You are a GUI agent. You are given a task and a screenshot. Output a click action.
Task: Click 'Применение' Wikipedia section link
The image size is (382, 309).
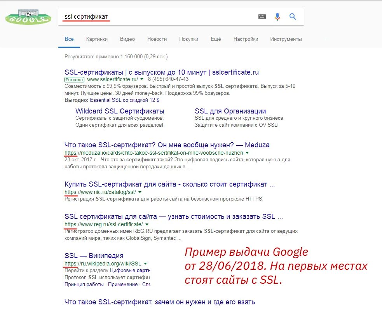[x=123, y=284]
